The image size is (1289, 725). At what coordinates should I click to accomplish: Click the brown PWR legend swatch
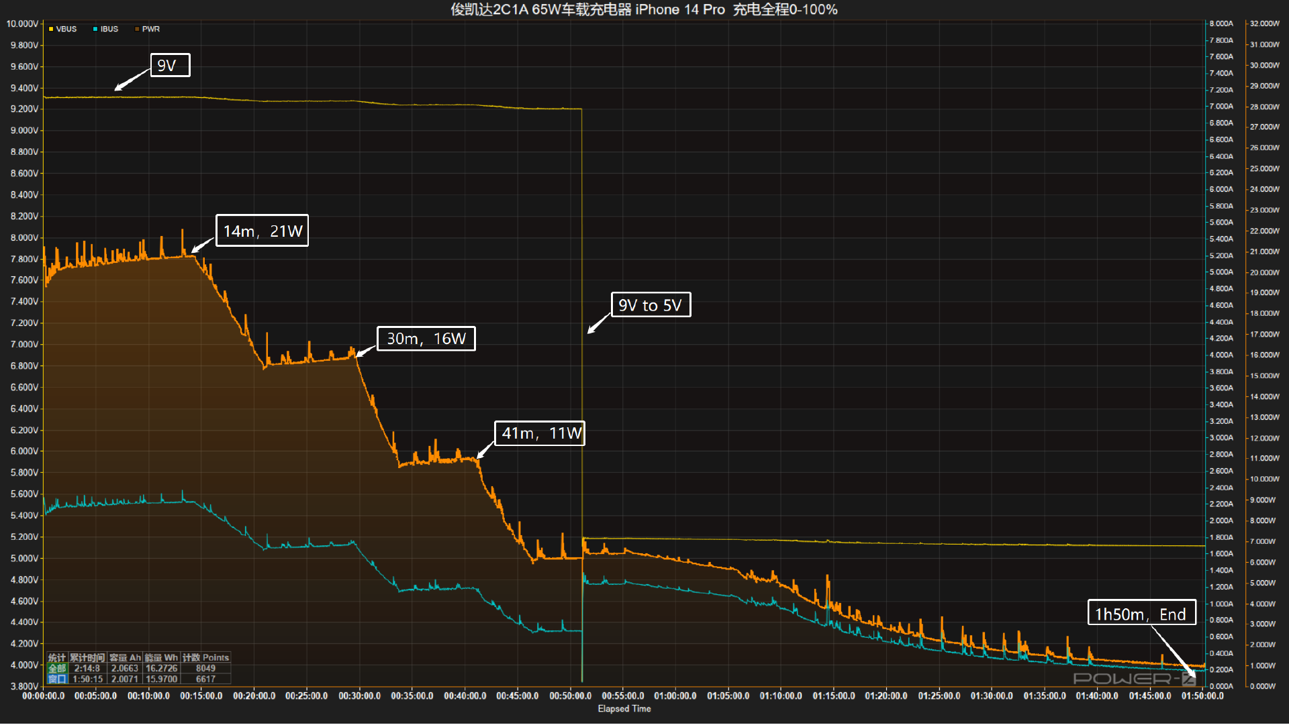(x=137, y=30)
